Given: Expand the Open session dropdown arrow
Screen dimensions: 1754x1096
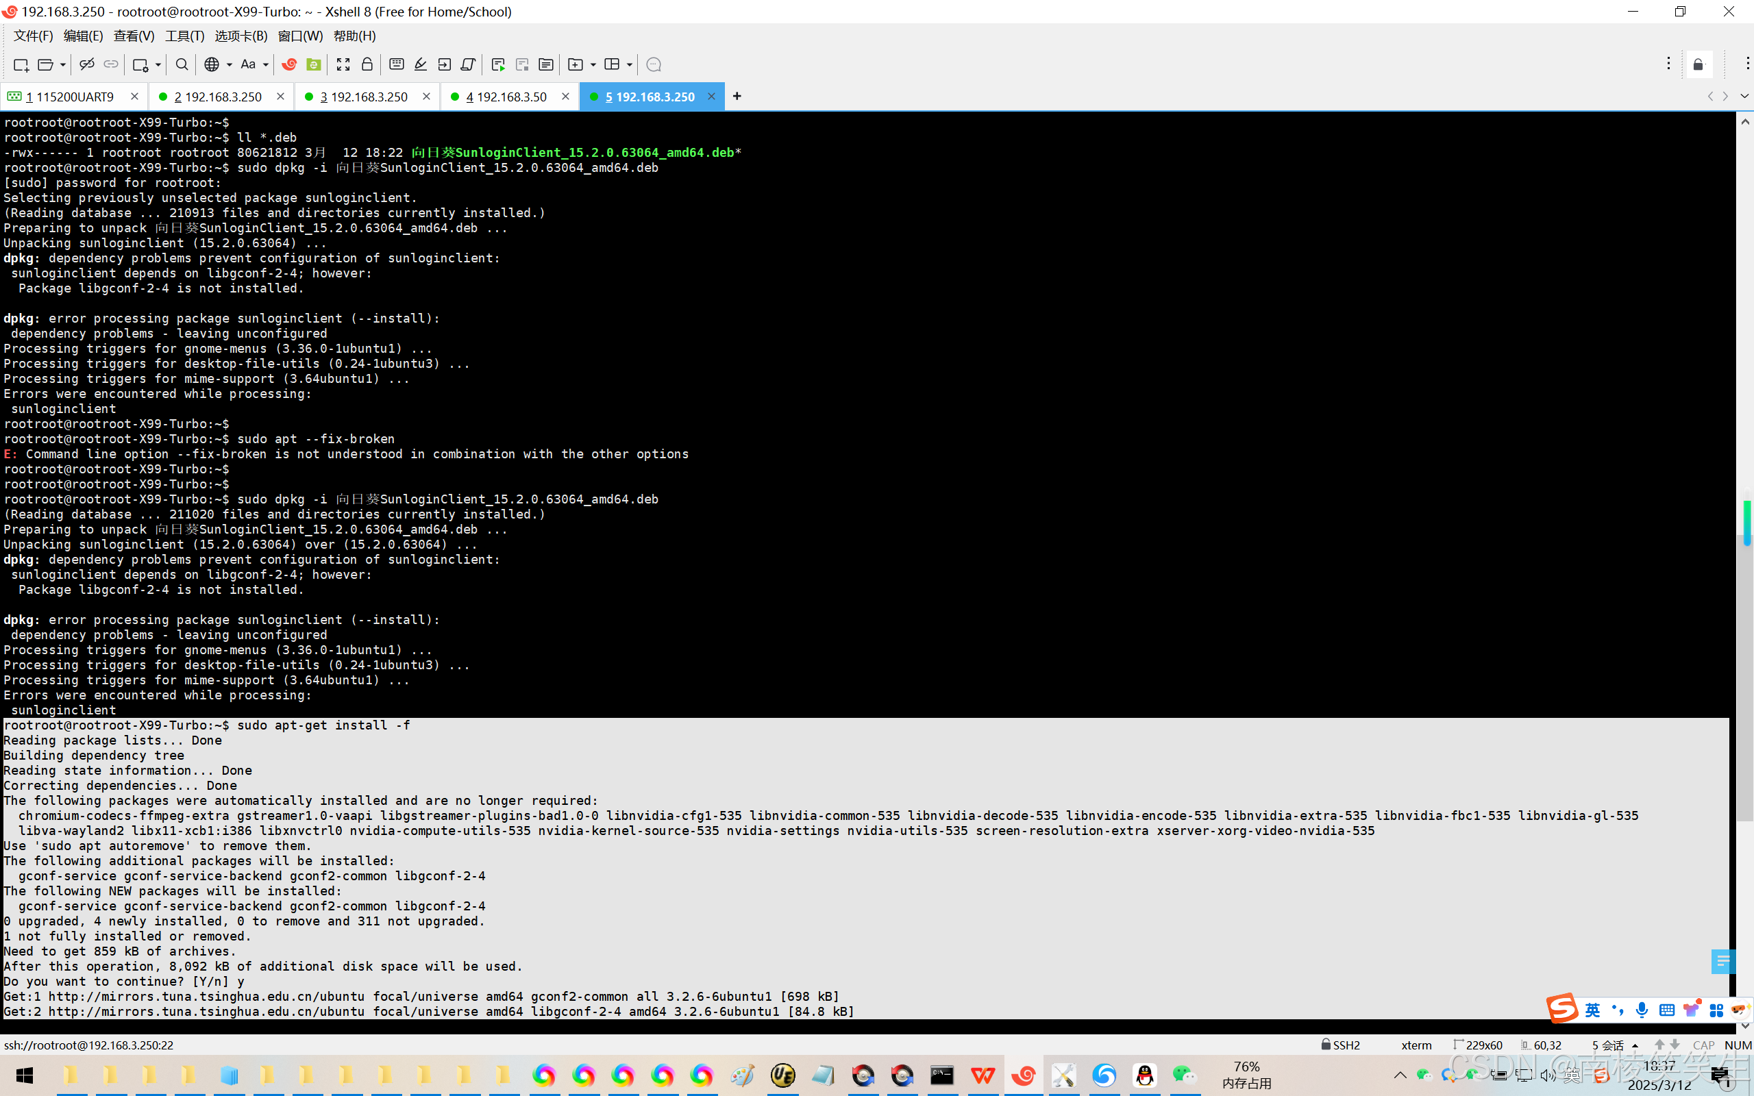Looking at the screenshot, I should tap(63, 64).
